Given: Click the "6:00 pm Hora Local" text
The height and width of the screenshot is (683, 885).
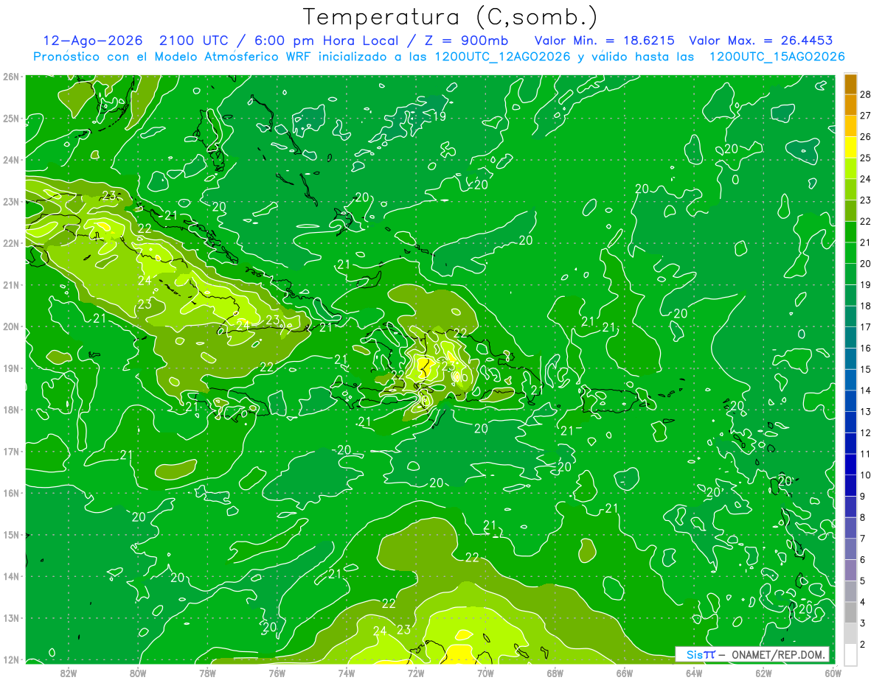Looking at the screenshot, I should 327,41.
